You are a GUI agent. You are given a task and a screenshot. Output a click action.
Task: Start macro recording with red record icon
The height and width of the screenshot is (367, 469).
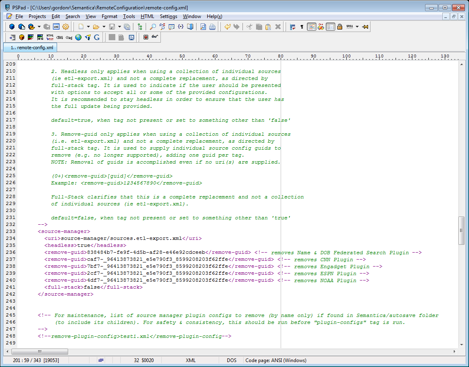click(x=146, y=37)
